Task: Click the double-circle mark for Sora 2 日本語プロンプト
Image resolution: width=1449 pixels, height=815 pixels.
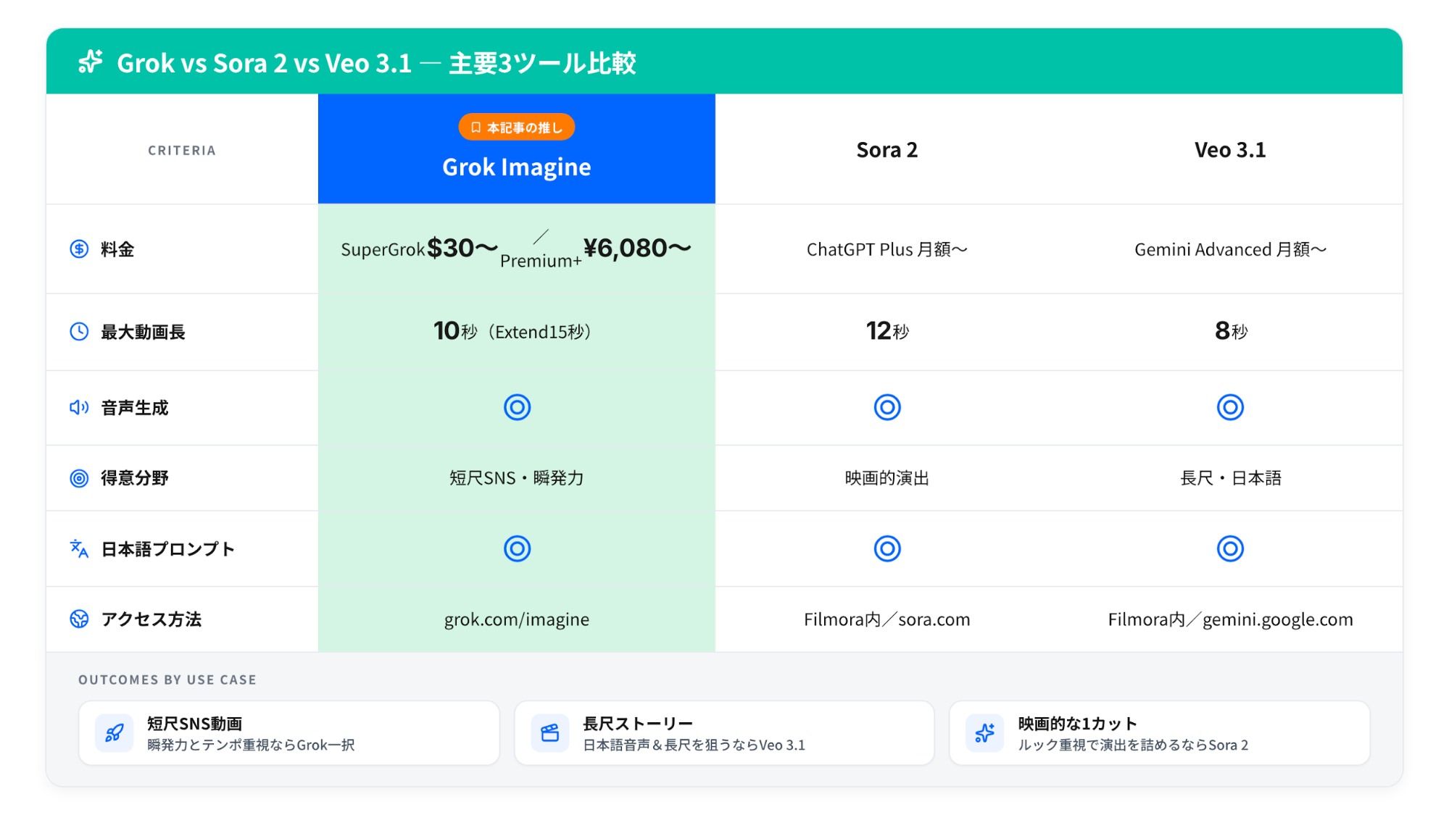Action: click(887, 548)
